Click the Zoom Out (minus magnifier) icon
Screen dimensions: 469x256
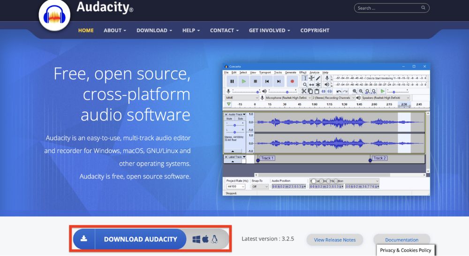(x=361, y=91)
